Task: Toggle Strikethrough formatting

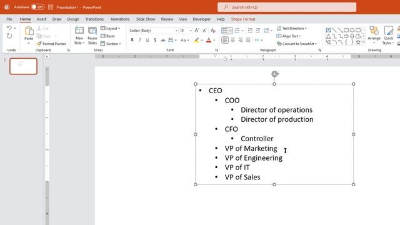Action: 162,40
